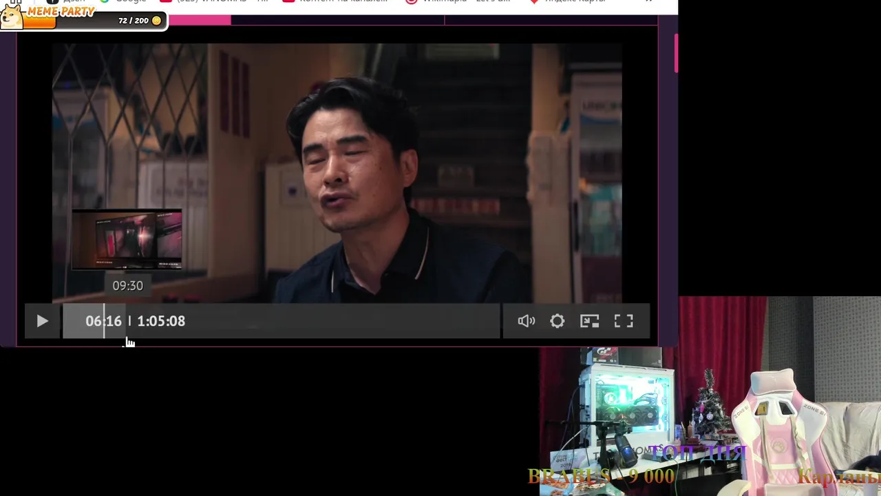Click the 09:30 timestamp tooltip
Image resolution: width=881 pixels, height=496 pixels.
tap(127, 285)
